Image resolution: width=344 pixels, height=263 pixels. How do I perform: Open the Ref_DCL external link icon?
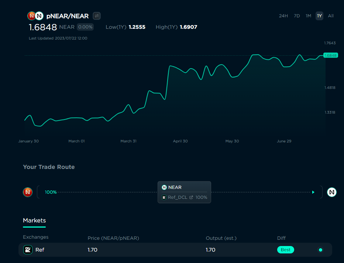[191, 197]
